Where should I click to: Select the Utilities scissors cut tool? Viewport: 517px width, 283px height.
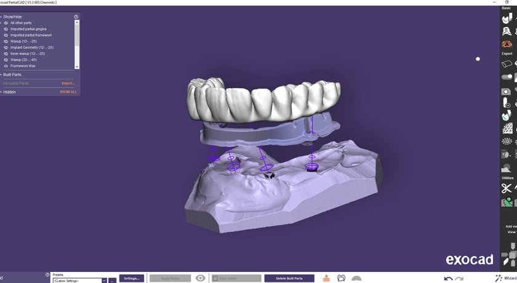pyautogui.click(x=507, y=188)
